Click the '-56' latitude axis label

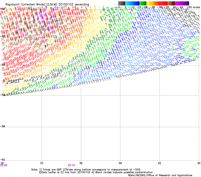point(3,95)
